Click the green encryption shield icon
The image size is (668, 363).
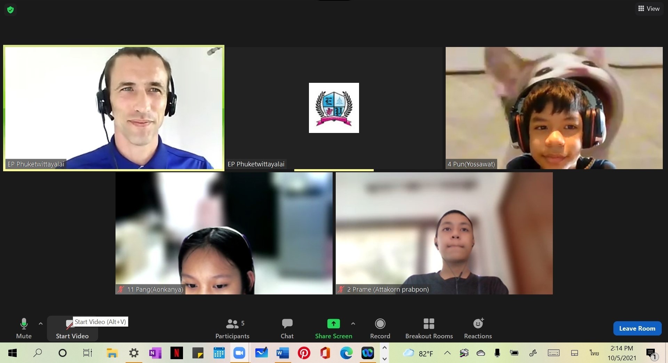[10, 10]
